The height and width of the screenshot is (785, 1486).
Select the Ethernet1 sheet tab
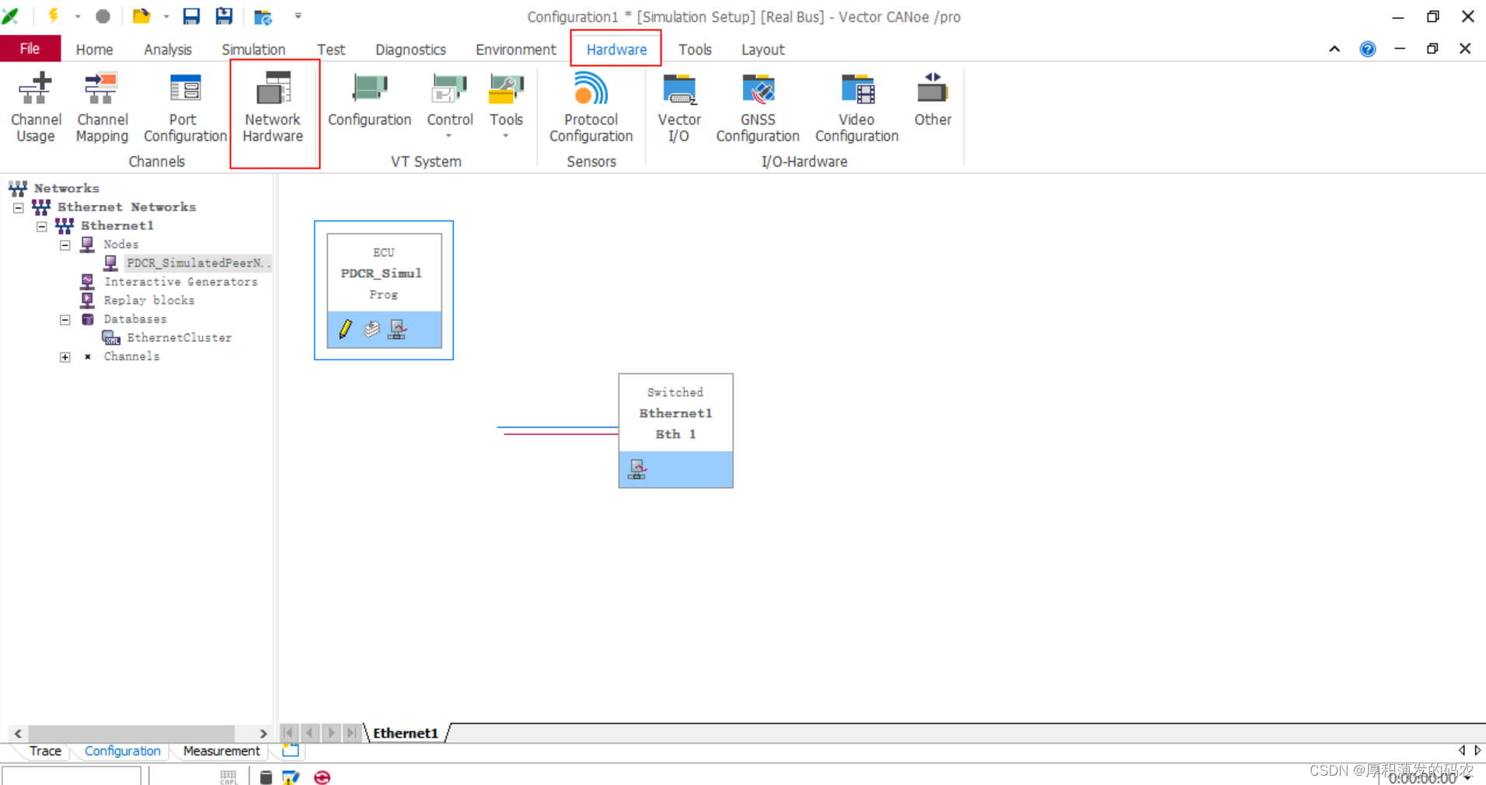click(406, 733)
